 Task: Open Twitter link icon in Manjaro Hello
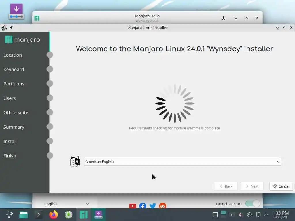pos(153,206)
